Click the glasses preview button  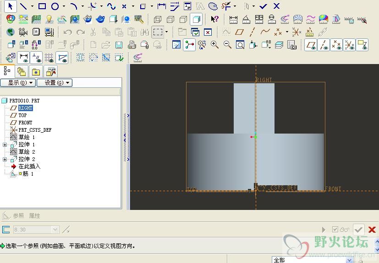[345, 230]
